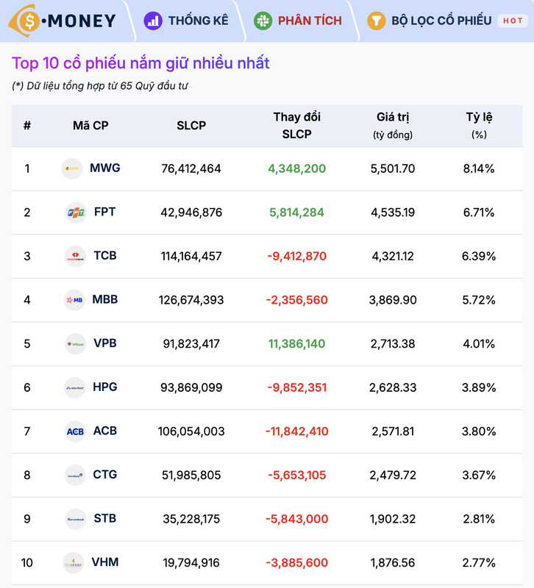Screen dimensions: 534x588
Task: Open the TCB stock ticker link
Action: click(x=105, y=256)
